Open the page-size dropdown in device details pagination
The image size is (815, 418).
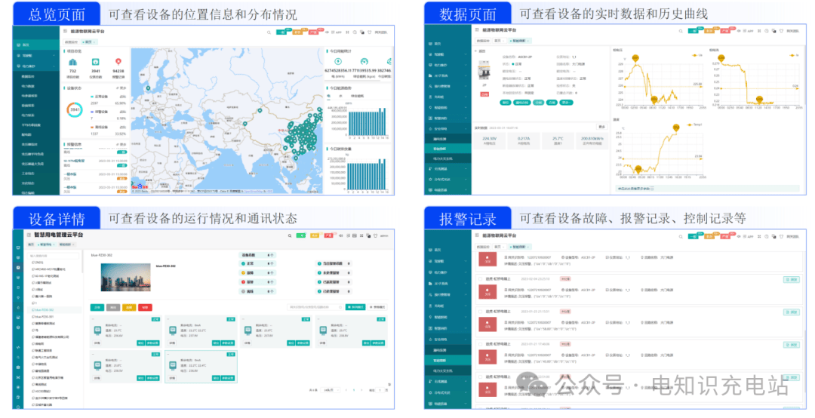click(330, 390)
